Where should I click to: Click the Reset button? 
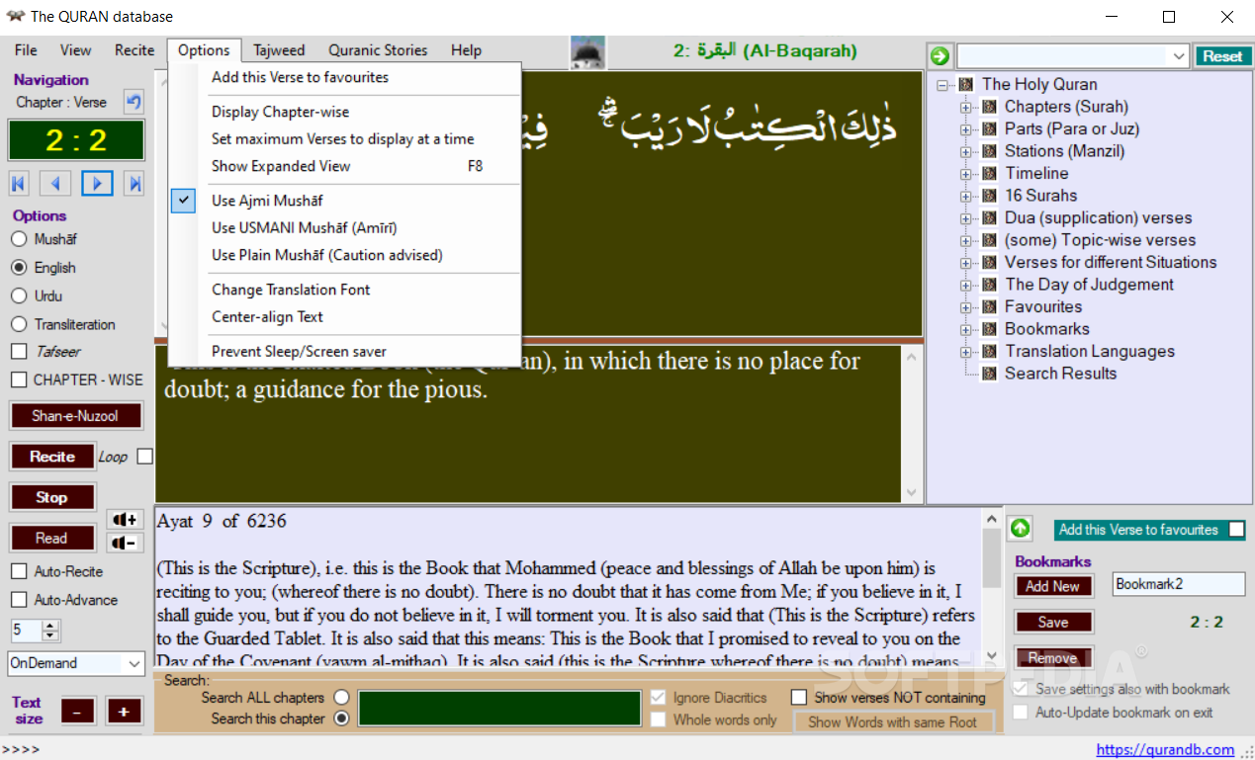[x=1222, y=56]
